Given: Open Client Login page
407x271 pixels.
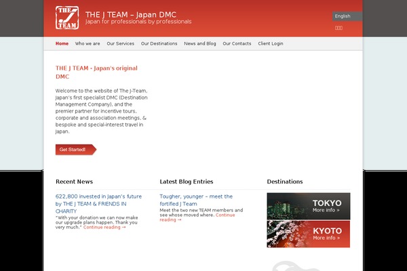Looking at the screenshot, I should click(x=271, y=43).
